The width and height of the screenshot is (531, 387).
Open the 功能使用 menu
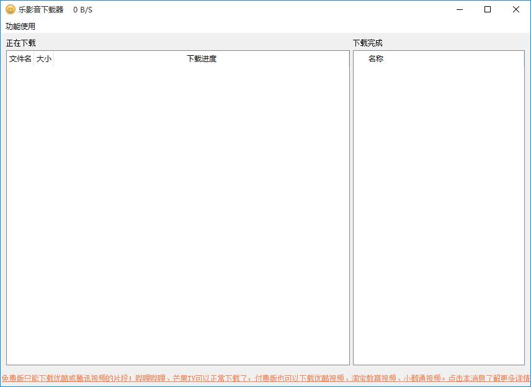[20, 26]
